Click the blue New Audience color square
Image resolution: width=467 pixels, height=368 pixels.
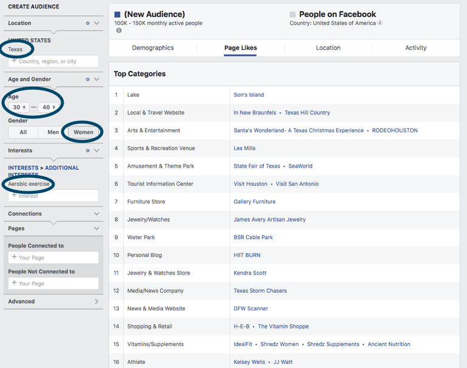click(117, 15)
